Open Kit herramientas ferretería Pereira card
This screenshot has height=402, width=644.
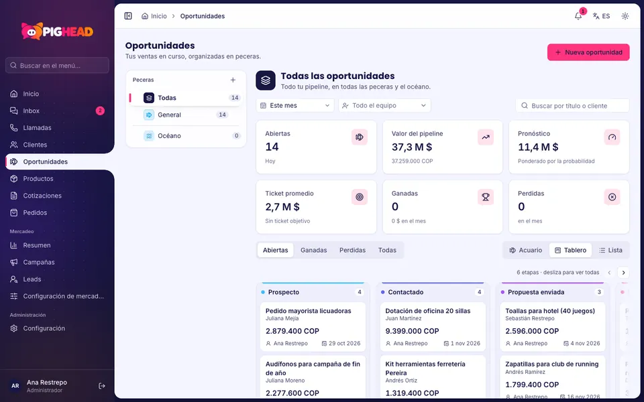point(433,378)
